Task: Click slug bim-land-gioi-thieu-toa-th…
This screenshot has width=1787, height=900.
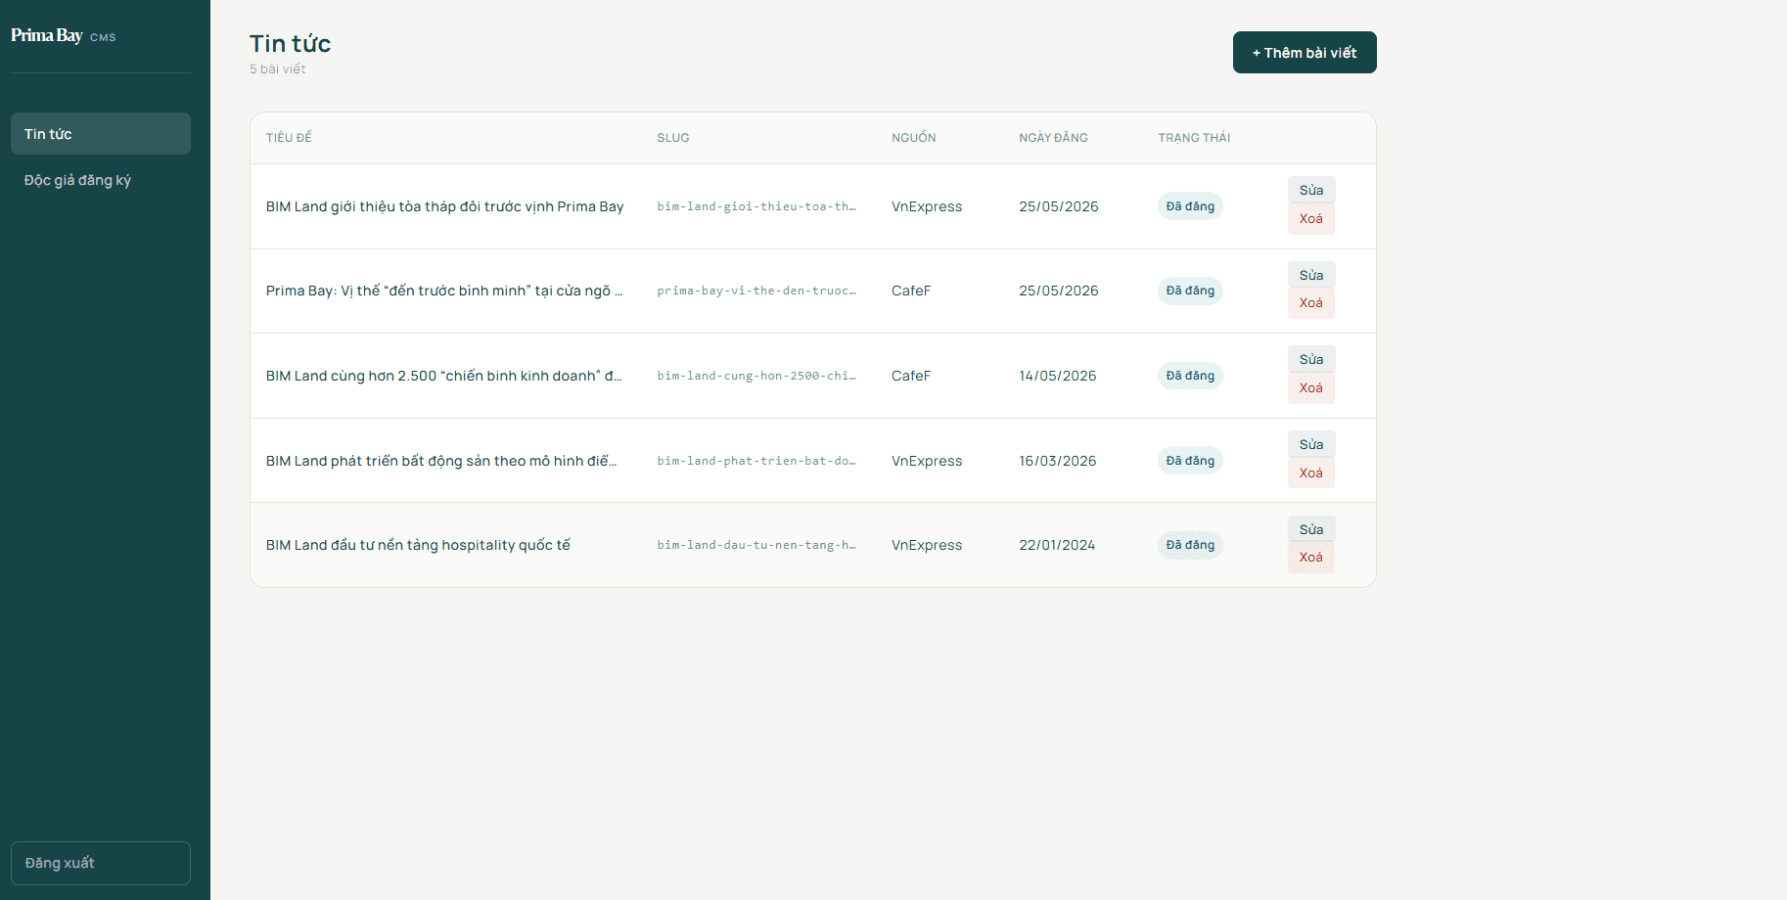Action: [x=756, y=206]
